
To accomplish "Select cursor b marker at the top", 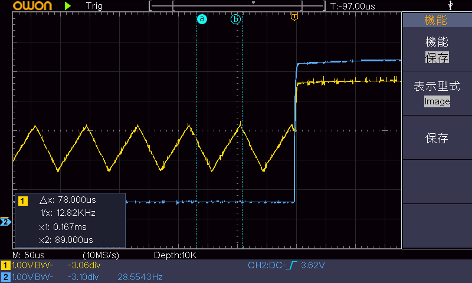I will click(x=236, y=19).
